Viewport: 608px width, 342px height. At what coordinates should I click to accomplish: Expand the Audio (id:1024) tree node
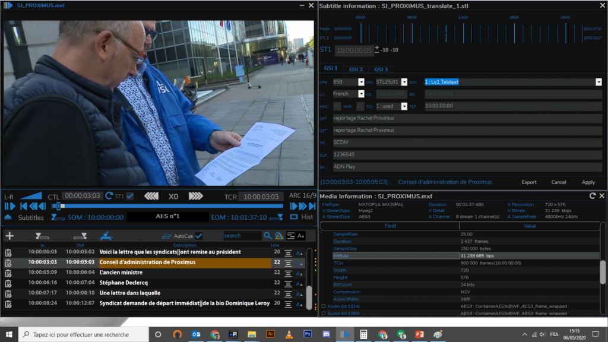coord(324,306)
